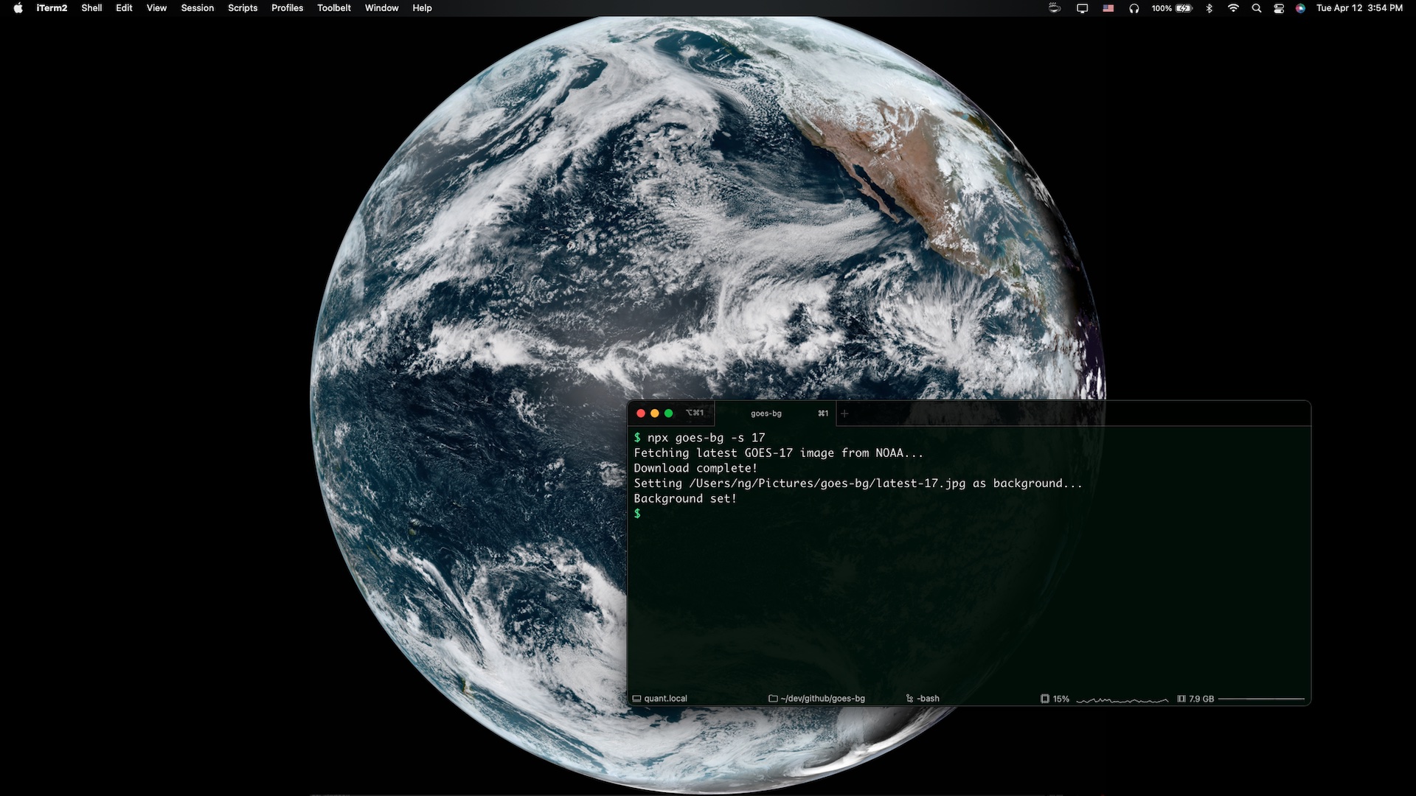Click the coffee cup menu bar icon
Image resolution: width=1416 pixels, height=796 pixels.
coord(1055,8)
